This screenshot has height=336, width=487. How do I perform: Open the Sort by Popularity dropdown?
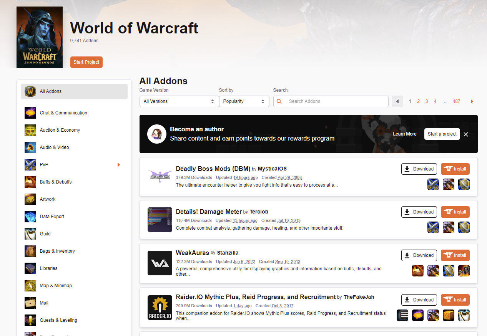pyautogui.click(x=244, y=101)
